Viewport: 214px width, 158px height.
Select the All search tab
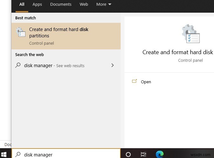point(22,4)
